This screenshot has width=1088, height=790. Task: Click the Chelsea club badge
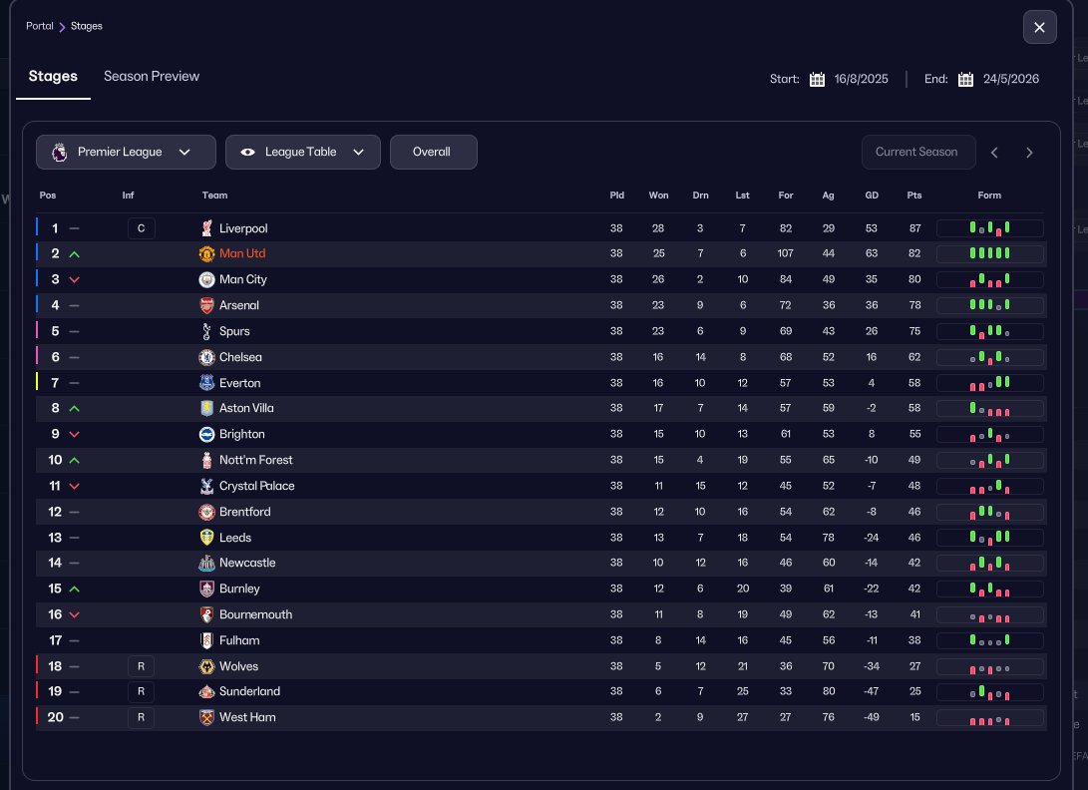pyautogui.click(x=207, y=357)
